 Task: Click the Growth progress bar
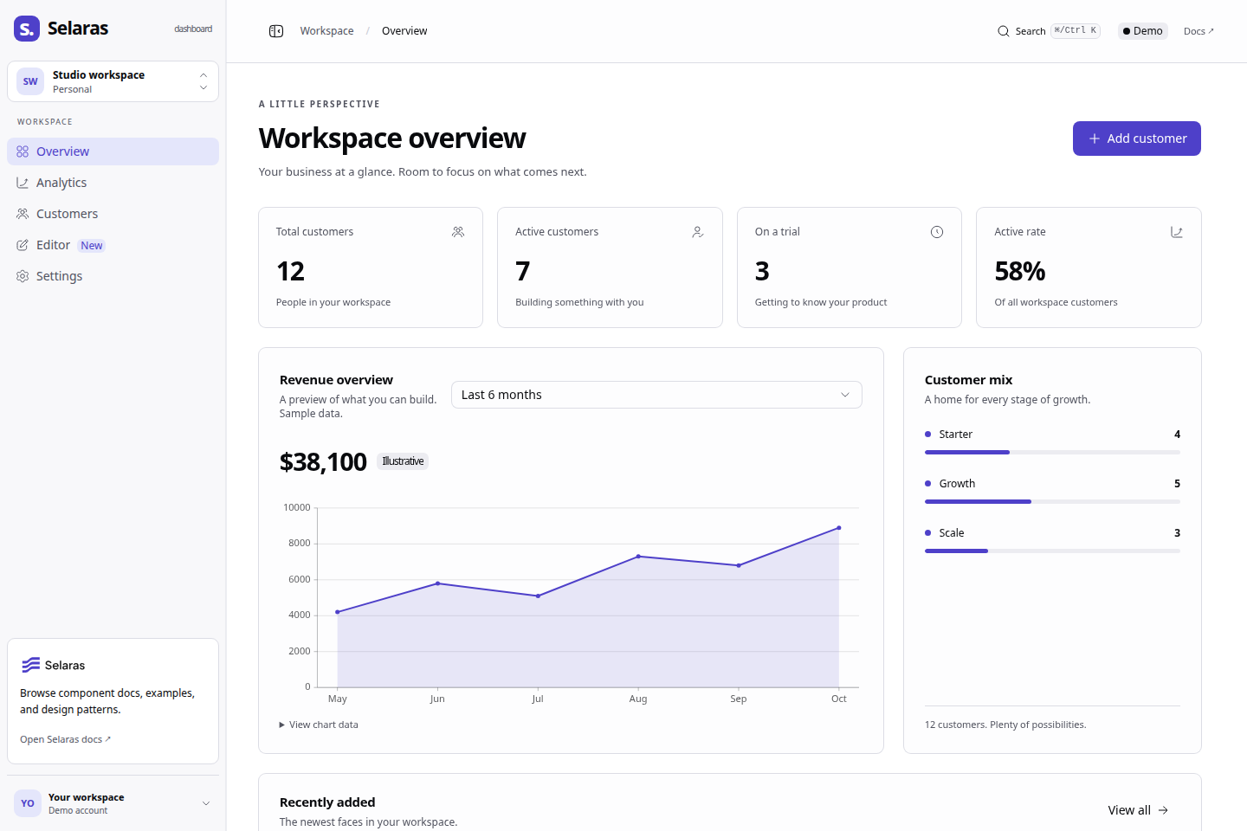[x=1052, y=501]
